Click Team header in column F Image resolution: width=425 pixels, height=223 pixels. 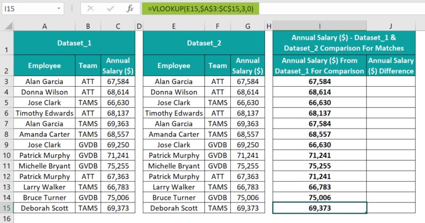click(x=217, y=66)
